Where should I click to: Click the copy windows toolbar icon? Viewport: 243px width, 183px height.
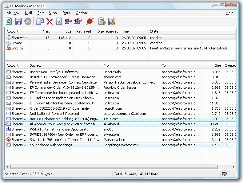tap(40, 21)
